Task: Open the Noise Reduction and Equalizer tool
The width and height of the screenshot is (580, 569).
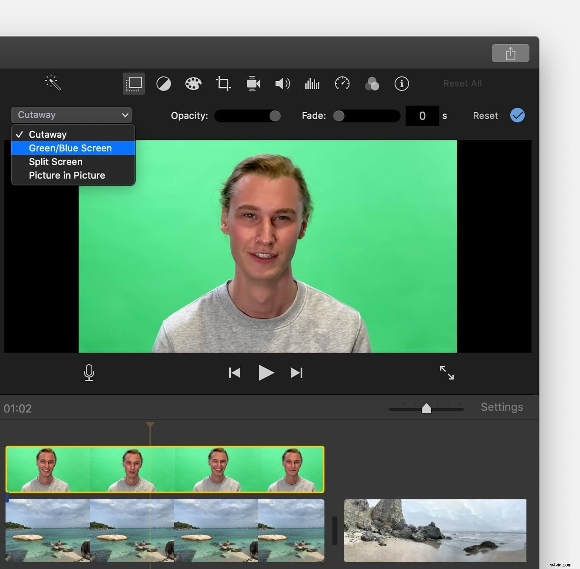Action: (x=312, y=84)
